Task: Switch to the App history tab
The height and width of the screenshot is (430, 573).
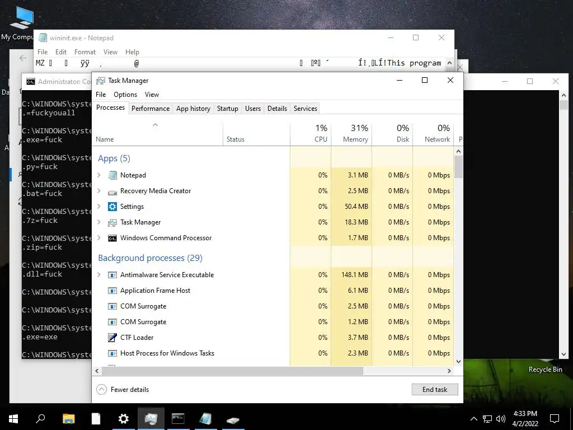Action: pos(193,109)
